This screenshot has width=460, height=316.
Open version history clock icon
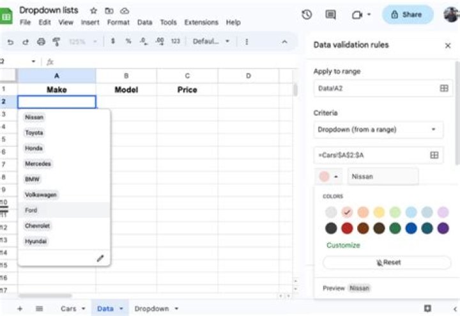pyautogui.click(x=307, y=14)
